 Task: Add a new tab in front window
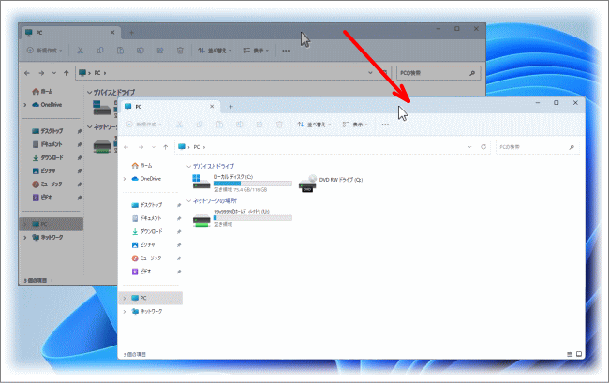tap(230, 107)
